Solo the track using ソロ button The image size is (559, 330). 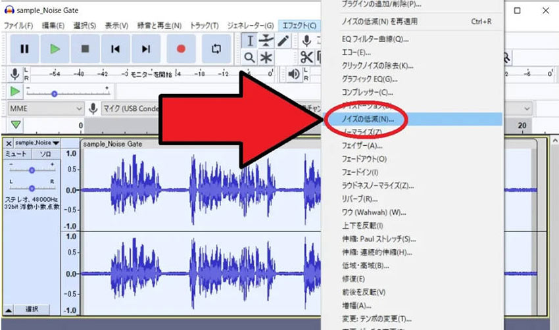pos(45,154)
